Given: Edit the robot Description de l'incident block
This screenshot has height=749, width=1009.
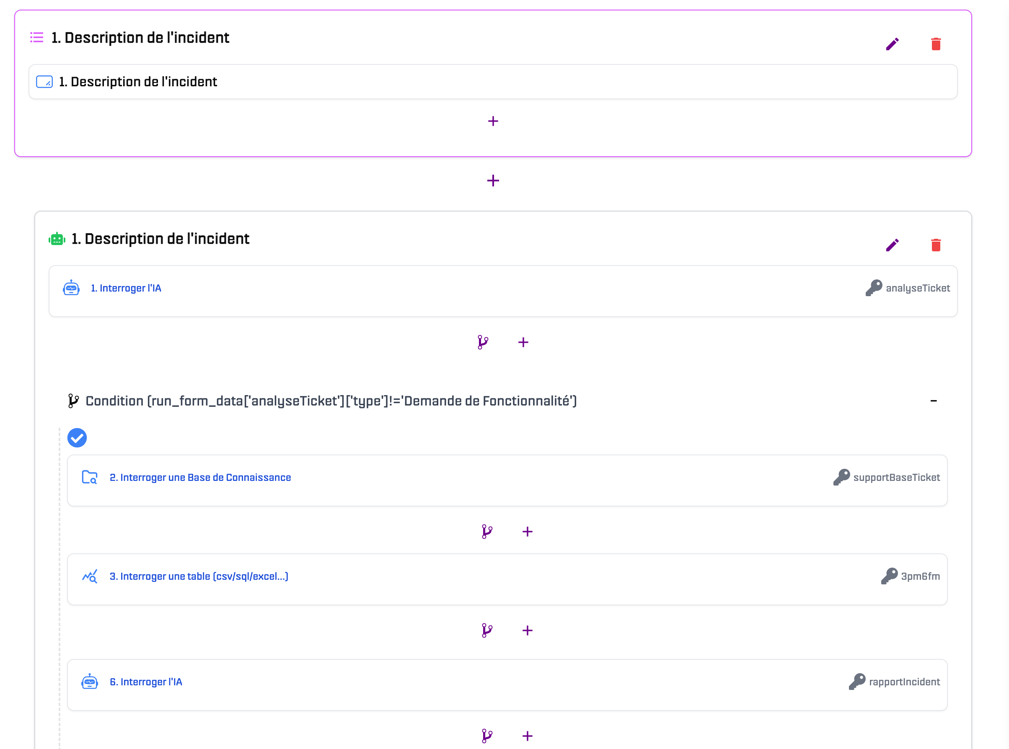Looking at the screenshot, I should pos(892,245).
